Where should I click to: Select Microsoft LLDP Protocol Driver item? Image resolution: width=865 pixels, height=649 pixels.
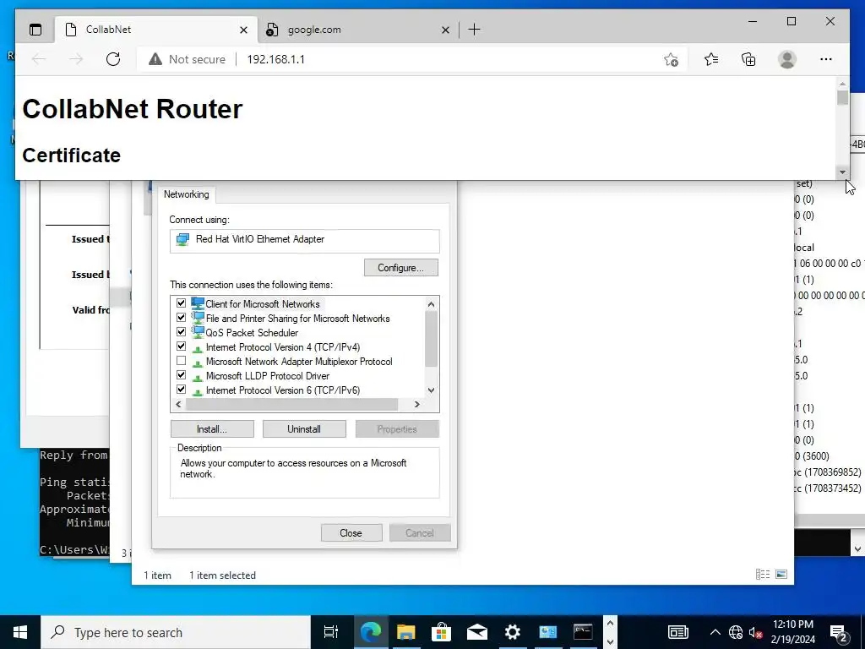[x=268, y=376]
